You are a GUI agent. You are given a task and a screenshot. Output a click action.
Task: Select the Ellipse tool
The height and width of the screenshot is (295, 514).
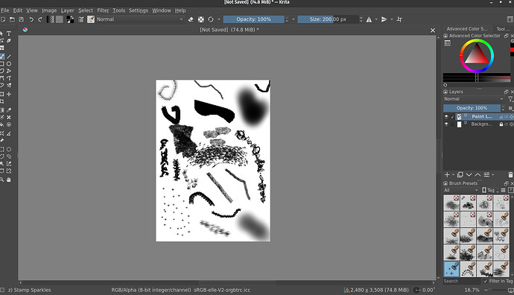(9, 64)
